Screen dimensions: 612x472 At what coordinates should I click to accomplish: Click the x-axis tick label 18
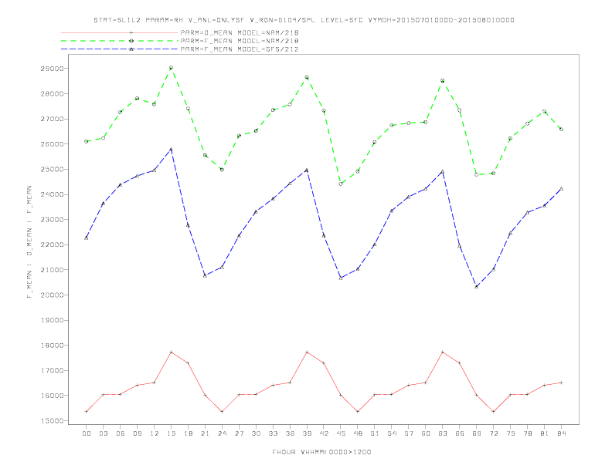coord(188,433)
